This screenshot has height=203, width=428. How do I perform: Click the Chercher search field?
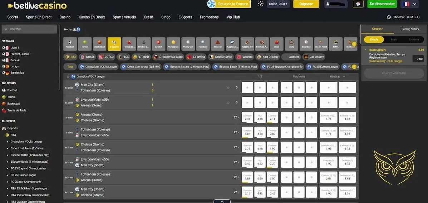pyautogui.click(x=29, y=29)
